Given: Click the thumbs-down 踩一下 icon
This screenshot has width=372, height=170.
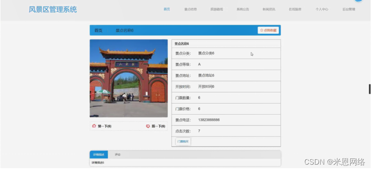Looking at the screenshot, I should point(148,126).
